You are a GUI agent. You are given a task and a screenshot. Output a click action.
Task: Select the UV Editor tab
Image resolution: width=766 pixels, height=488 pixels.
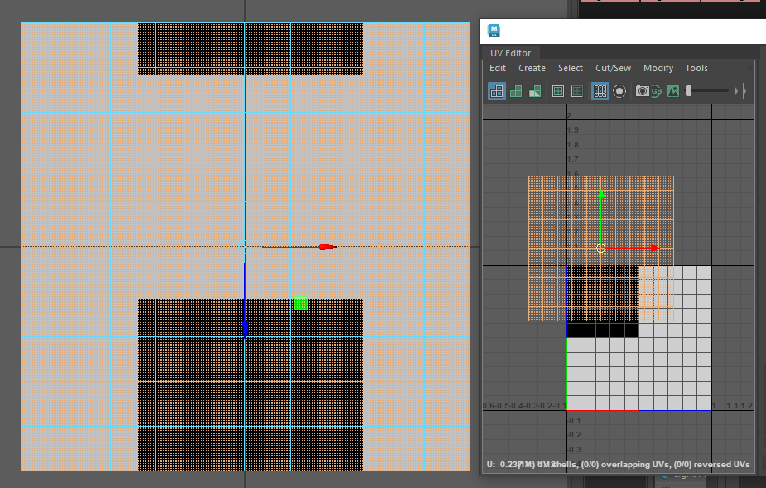pyautogui.click(x=510, y=53)
